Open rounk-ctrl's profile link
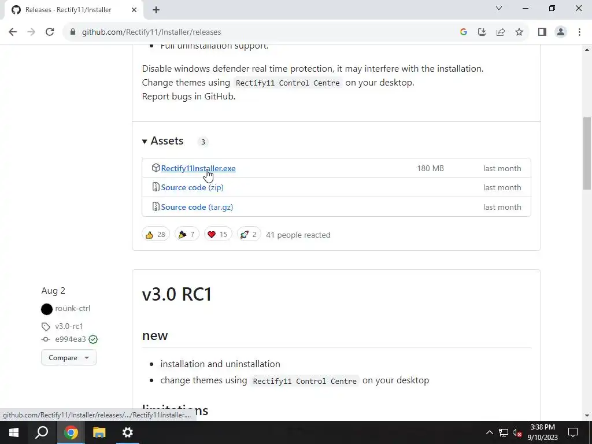This screenshot has height=444, width=592. pos(72,309)
